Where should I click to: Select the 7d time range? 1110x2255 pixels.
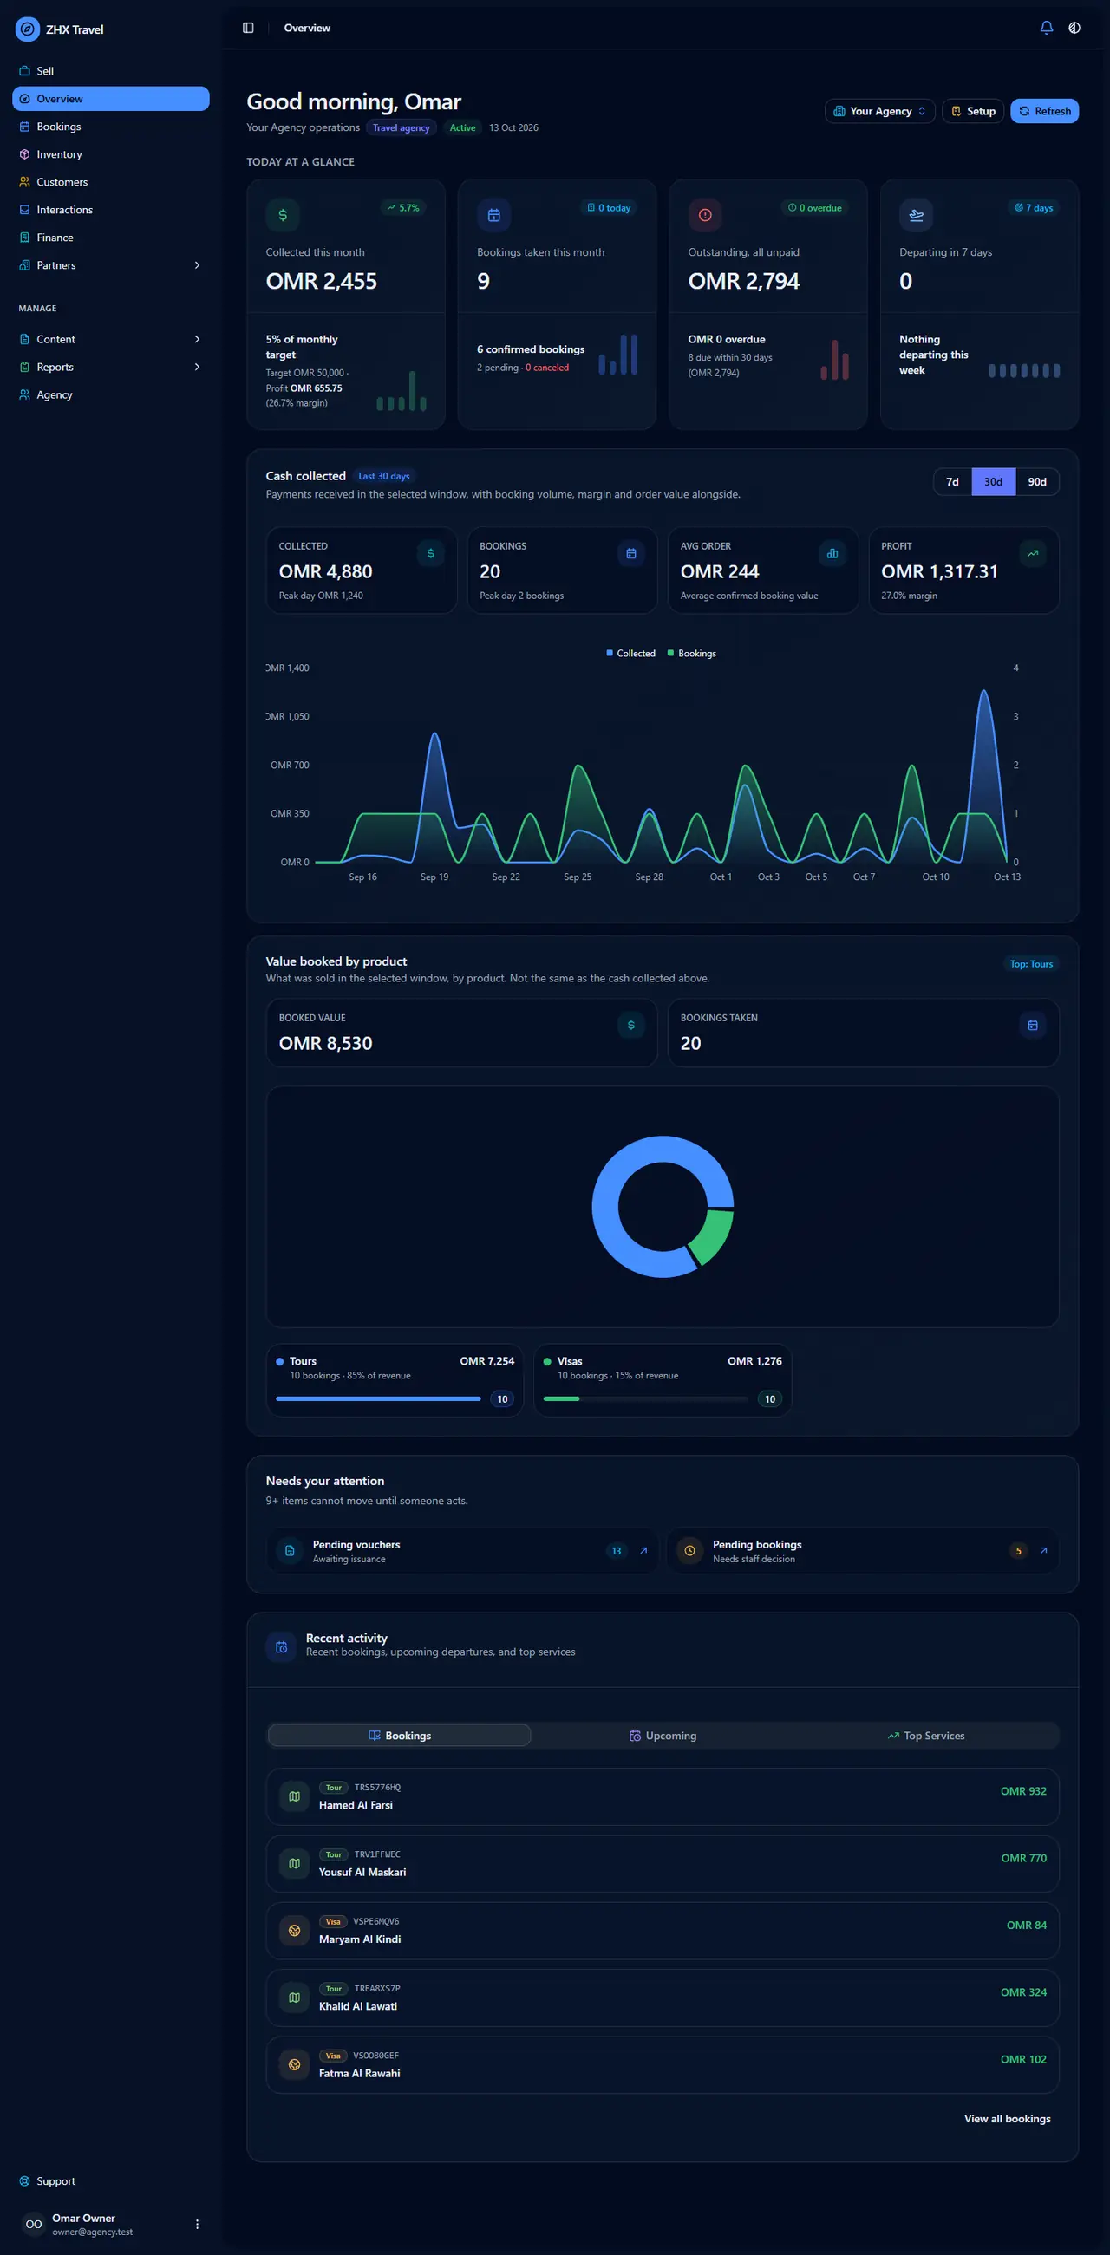[x=952, y=481]
